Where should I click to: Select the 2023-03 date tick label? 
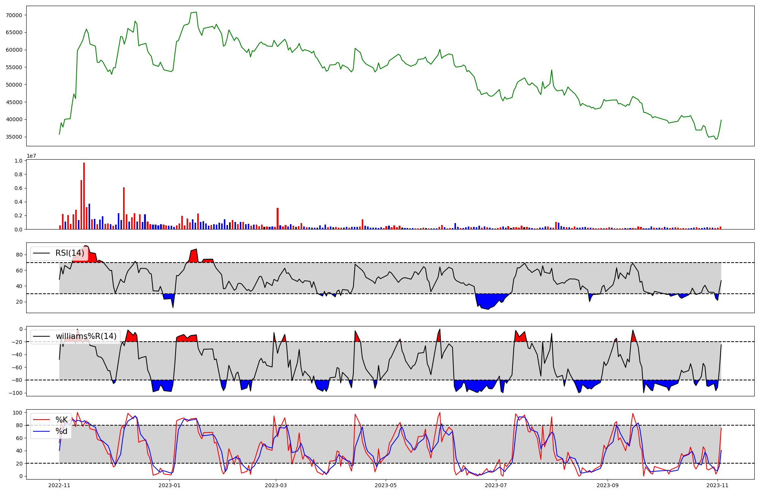pos(276,485)
